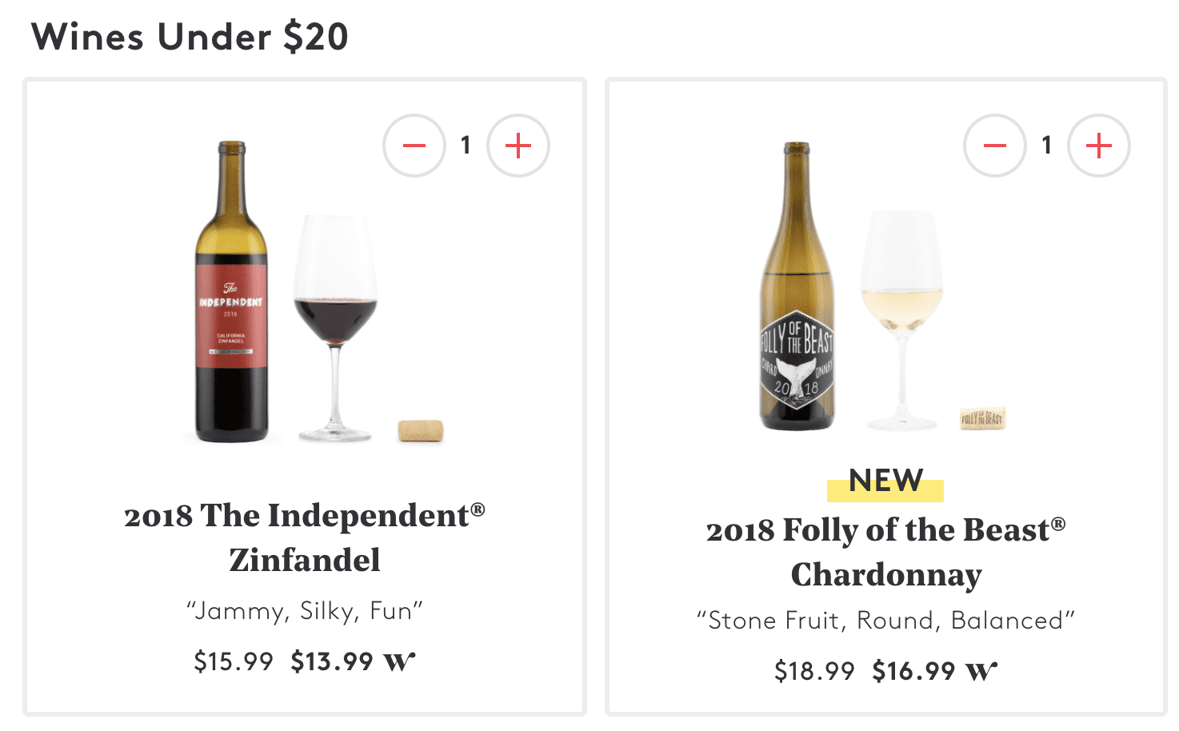
Task: Click the discounted $16.99 Chardonnay price
Action: pyautogui.click(x=914, y=672)
